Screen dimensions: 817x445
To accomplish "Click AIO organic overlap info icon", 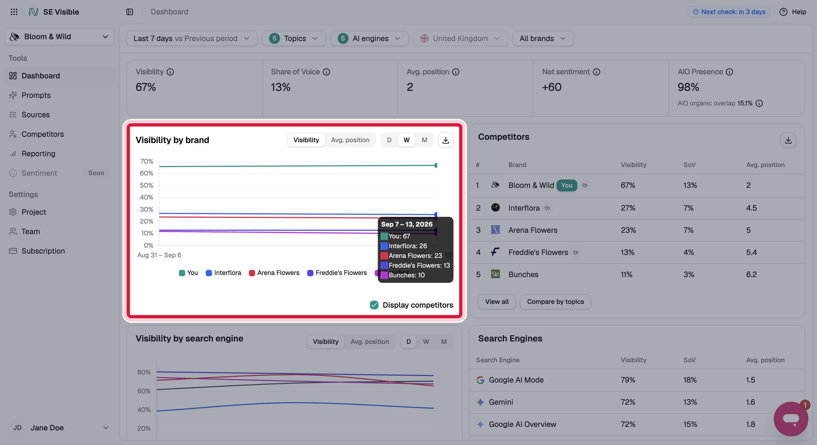I will pyautogui.click(x=759, y=104).
